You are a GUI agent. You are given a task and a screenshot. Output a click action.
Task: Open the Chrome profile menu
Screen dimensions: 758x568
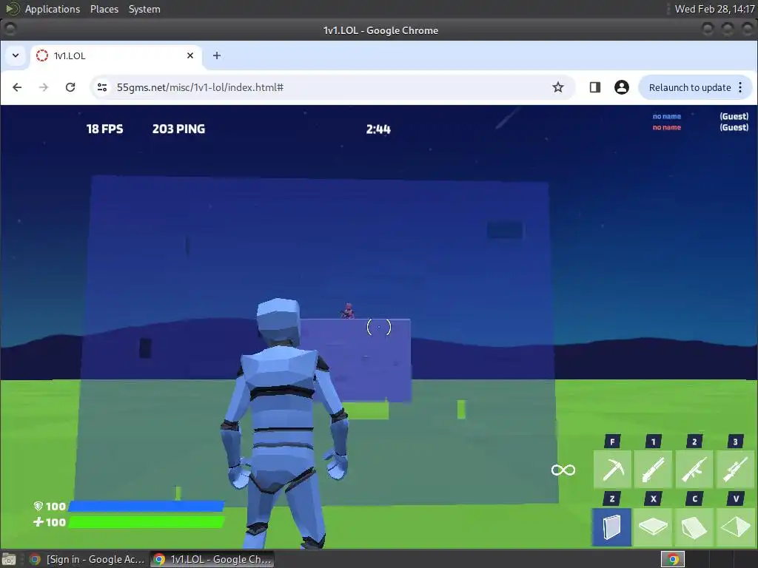622,87
